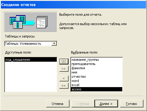
Task: Select word field in selected list
Action: pos(97,81)
